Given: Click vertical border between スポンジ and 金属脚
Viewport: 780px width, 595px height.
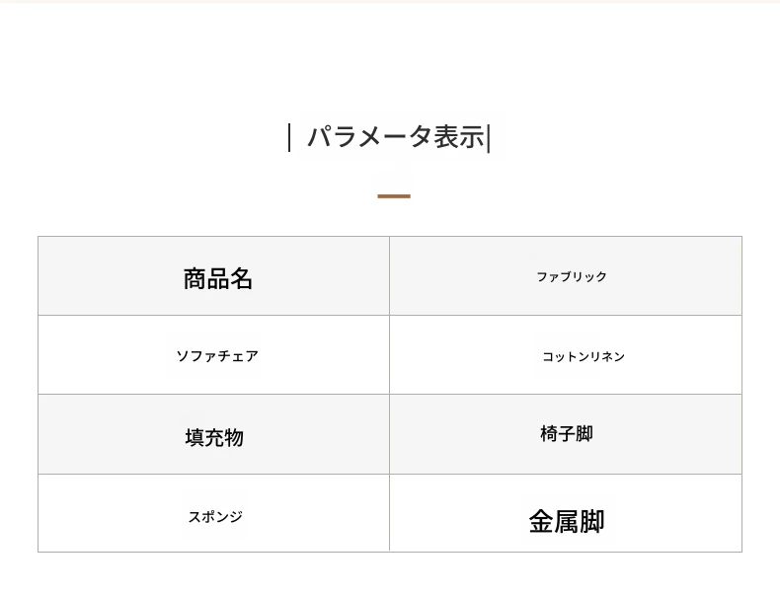Looking at the screenshot, I should pos(390,513).
